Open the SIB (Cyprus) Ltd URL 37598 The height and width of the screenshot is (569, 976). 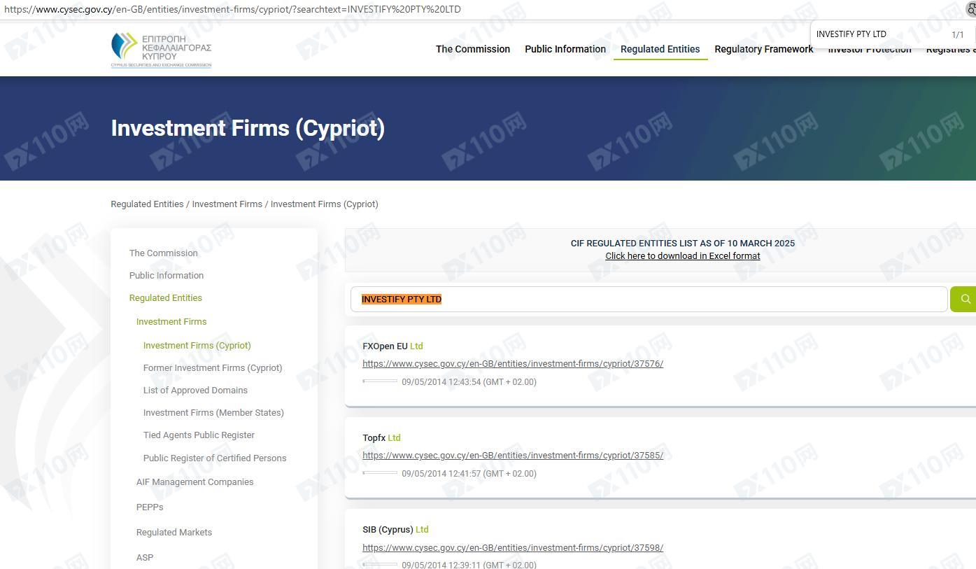coord(513,548)
